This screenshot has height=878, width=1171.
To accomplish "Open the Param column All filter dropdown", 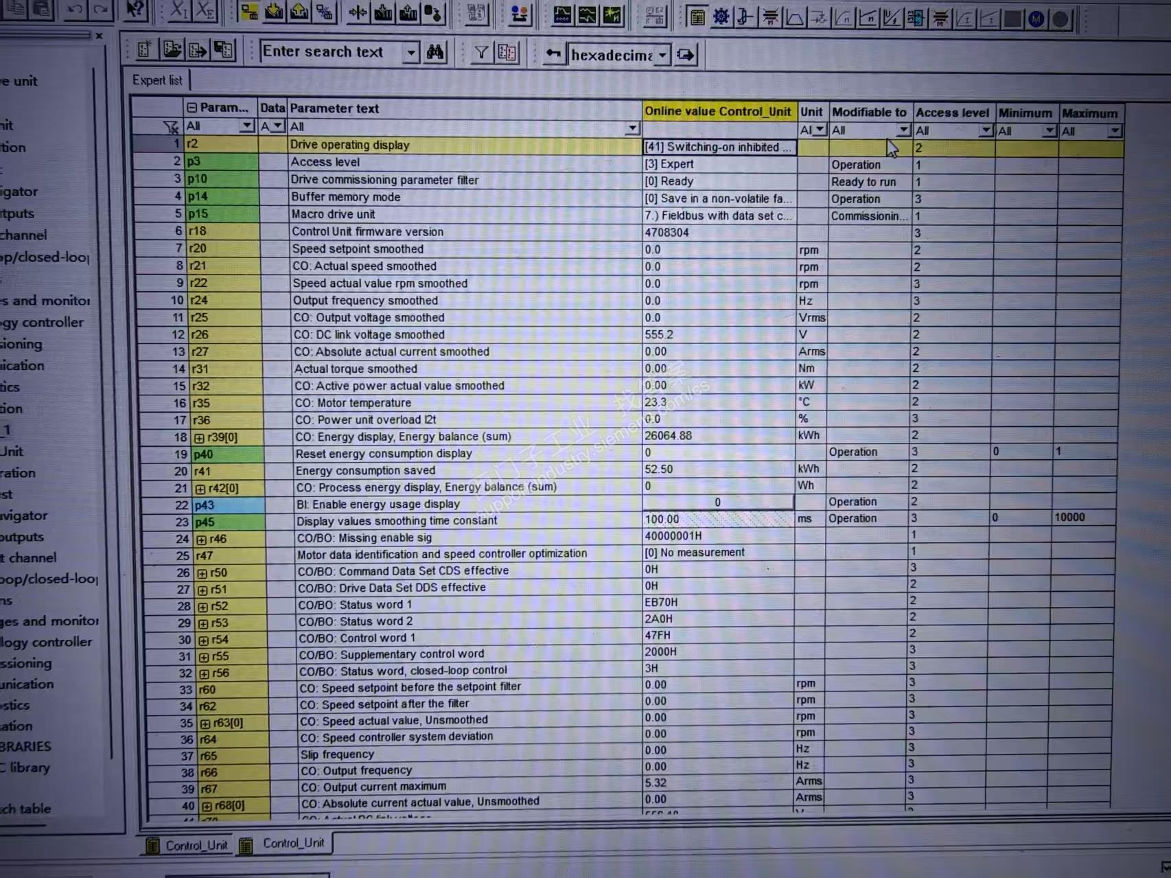I will click(246, 126).
